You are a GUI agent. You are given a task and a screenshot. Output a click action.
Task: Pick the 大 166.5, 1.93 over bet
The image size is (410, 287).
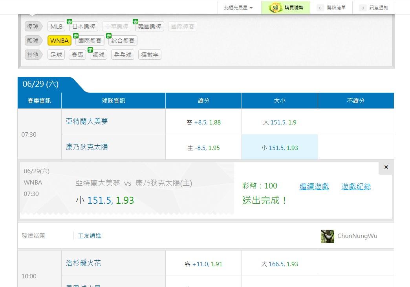[x=280, y=264]
